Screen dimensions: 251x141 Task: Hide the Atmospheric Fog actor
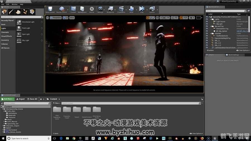coord(207,29)
